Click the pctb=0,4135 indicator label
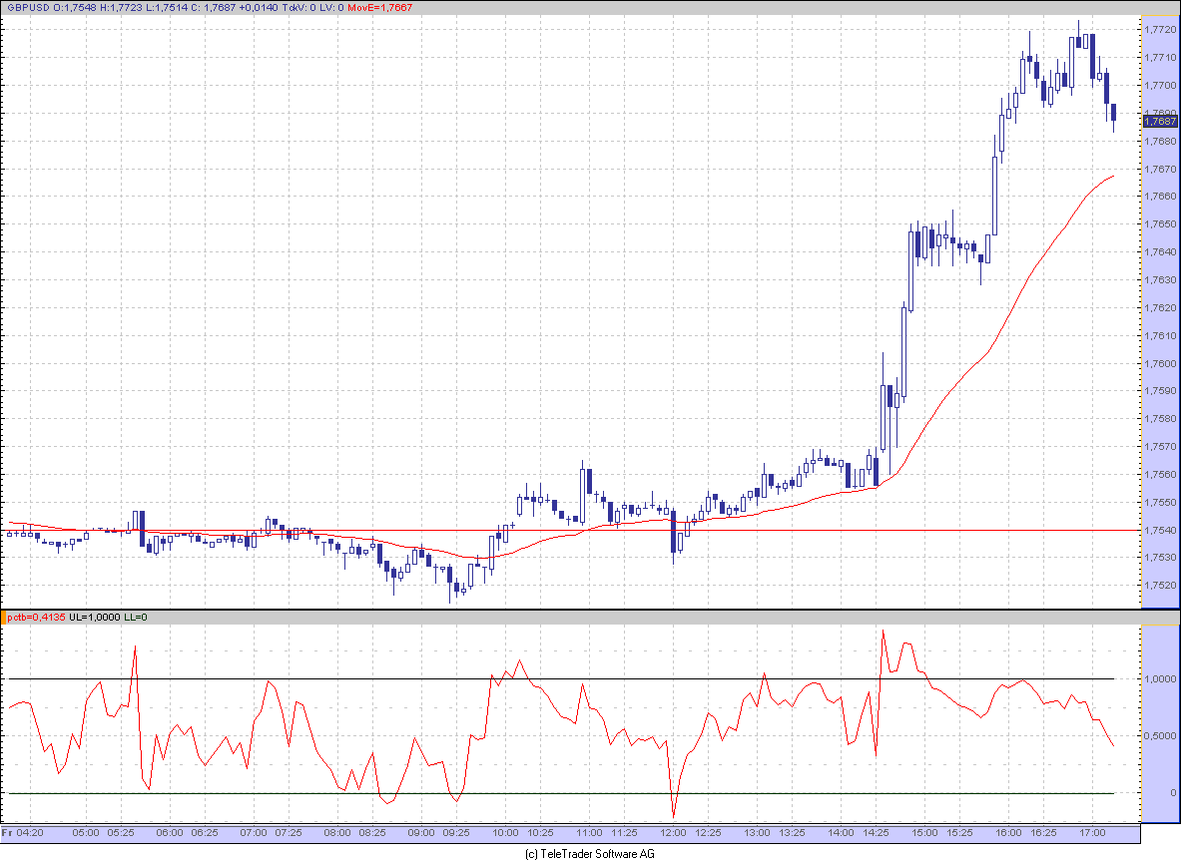Viewport: 1181px width, 860px height. click(36, 617)
